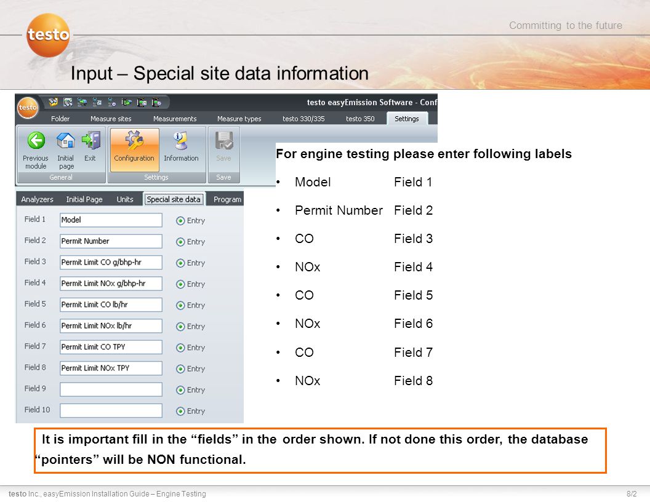Click the grey instrument with document icon
The image size is (650, 502).
click(97, 102)
